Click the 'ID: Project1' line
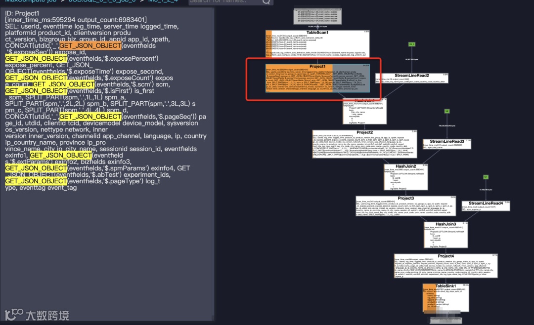The width and height of the screenshot is (534, 325). click(x=22, y=13)
